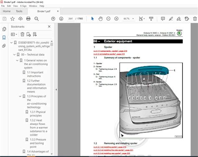Zoom in with the plus icon

point(116,19)
